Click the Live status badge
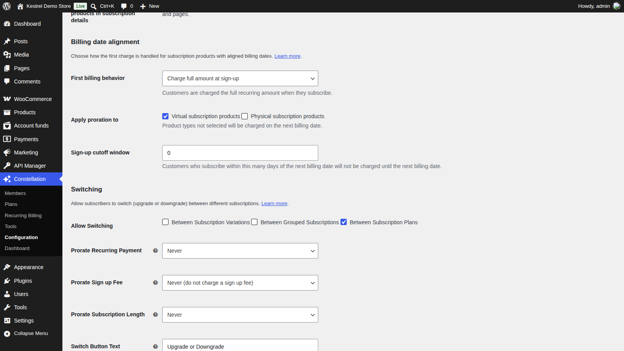Screen dimensions: 624x351 tap(80, 6)
